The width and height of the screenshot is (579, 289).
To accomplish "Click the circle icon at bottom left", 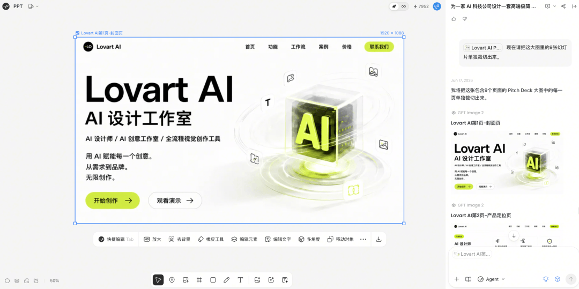I will pyautogui.click(x=8, y=280).
